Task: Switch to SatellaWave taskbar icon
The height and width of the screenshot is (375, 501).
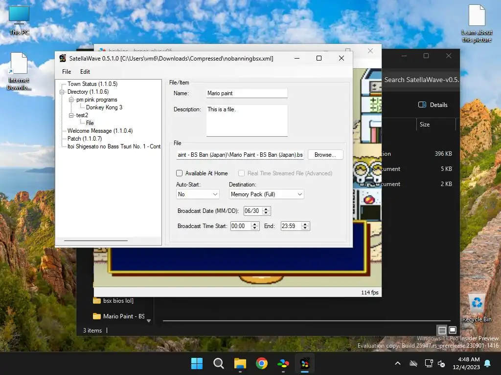Action: [305, 363]
